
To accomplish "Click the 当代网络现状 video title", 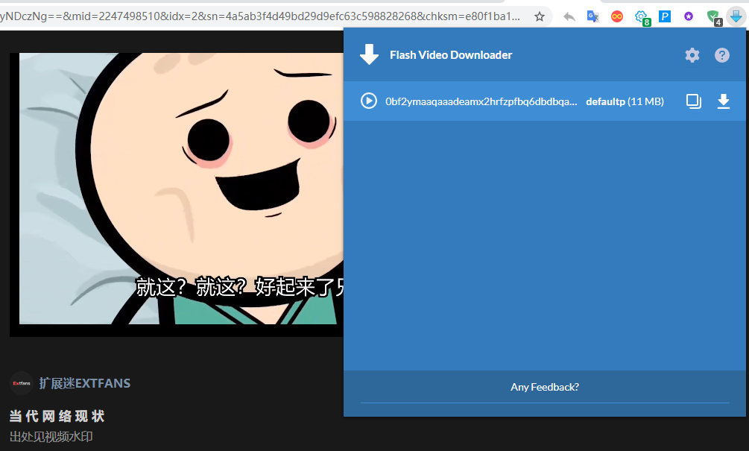I will click(57, 416).
